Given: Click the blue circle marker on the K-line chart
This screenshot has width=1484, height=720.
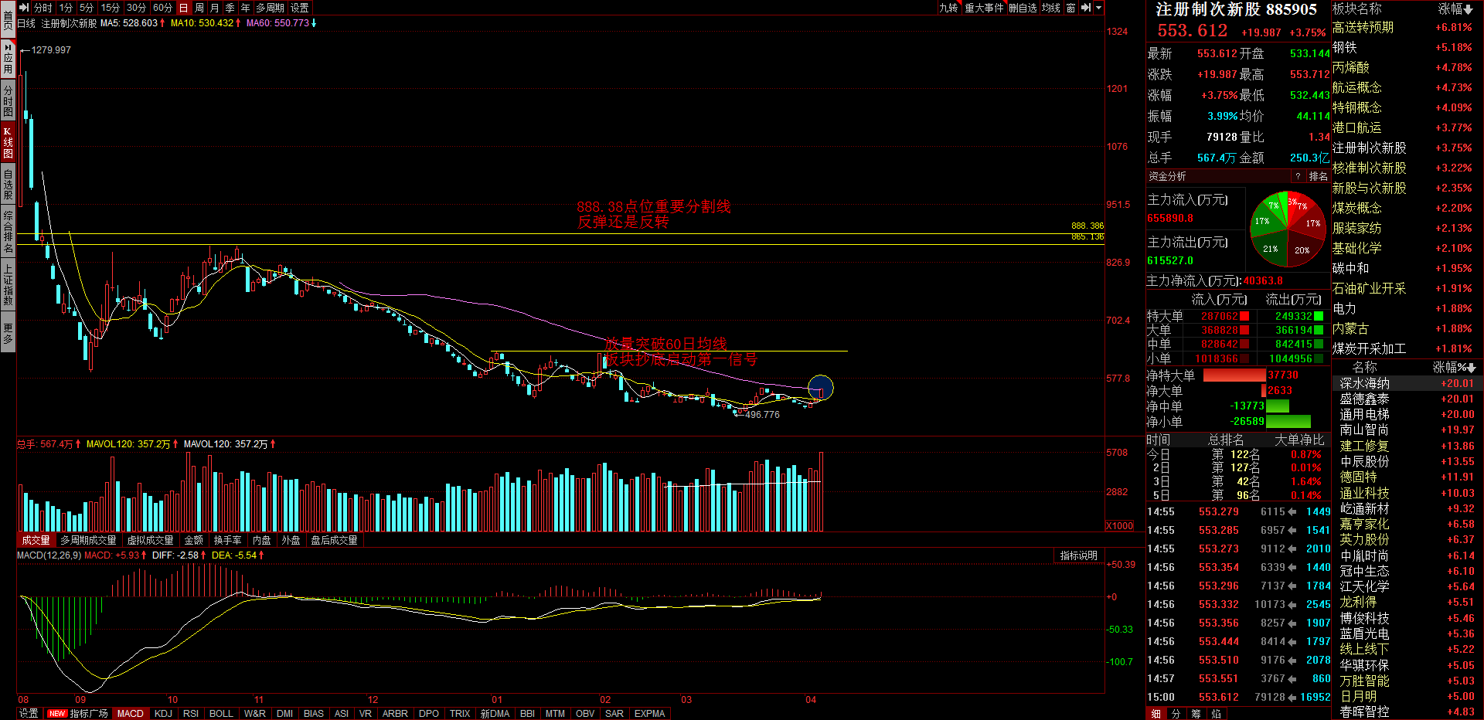Looking at the screenshot, I should coord(820,388).
